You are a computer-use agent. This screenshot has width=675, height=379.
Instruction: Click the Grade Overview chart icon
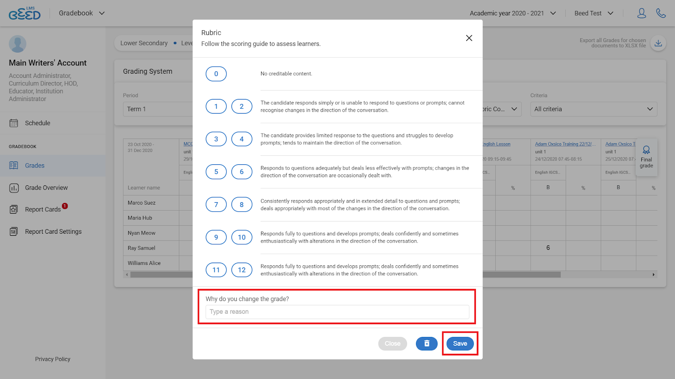click(x=14, y=188)
